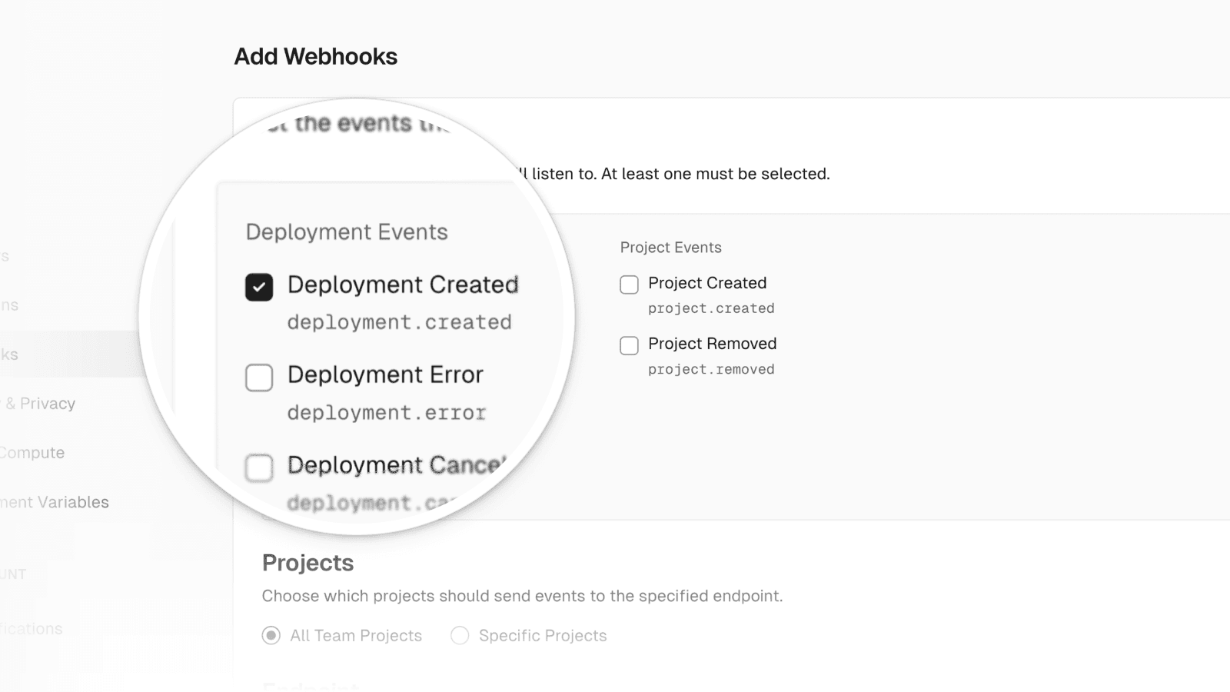This screenshot has width=1230, height=692.
Task: Open the Security & Privacy sidebar item
Action: [x=40, y=404]
